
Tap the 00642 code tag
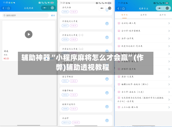coord(65,95)
